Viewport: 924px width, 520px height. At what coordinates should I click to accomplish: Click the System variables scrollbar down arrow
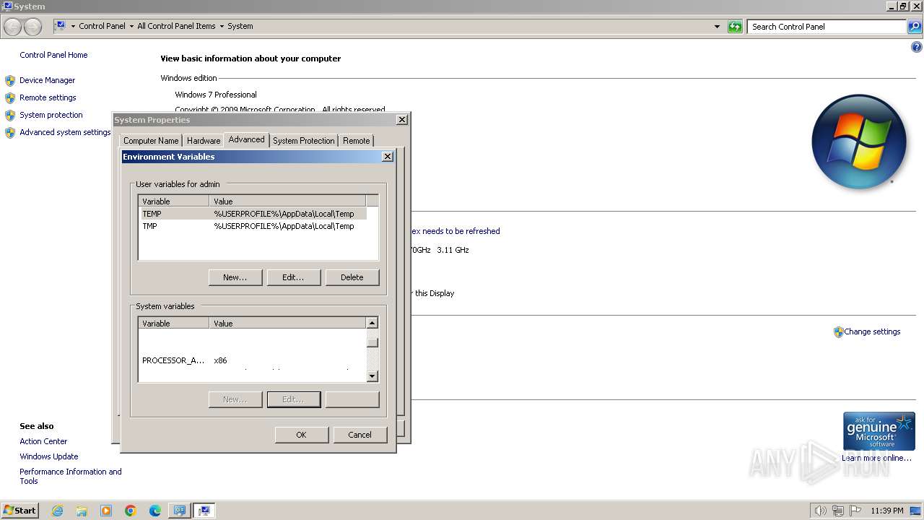point(372,376)
